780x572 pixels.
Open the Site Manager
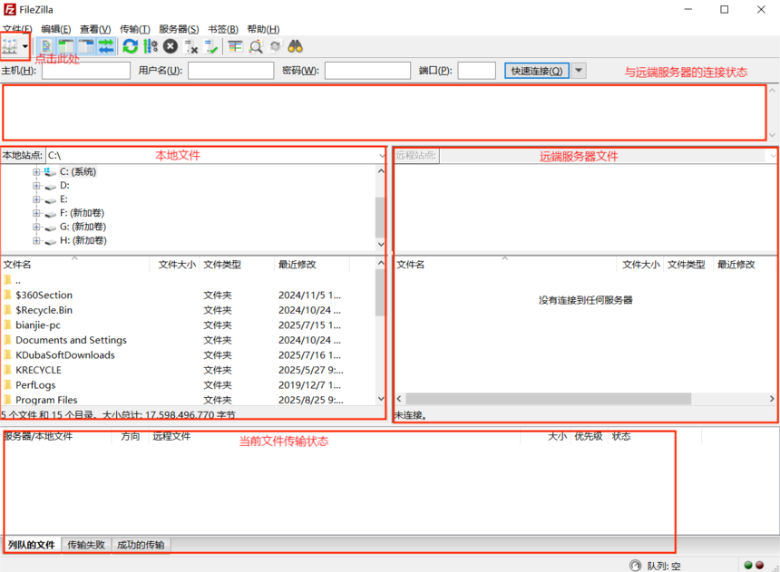[x=11, y=46]
